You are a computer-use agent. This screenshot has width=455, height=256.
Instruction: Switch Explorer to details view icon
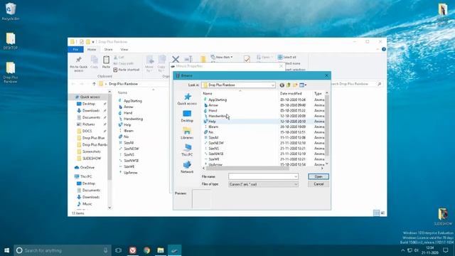(376, 213)
